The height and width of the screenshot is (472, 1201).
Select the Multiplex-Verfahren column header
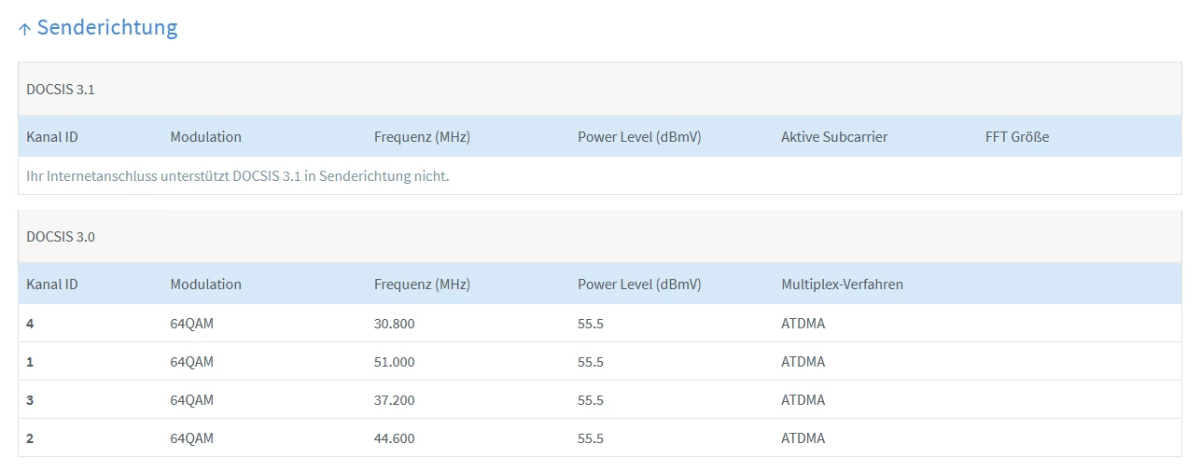tap(842, 285)
